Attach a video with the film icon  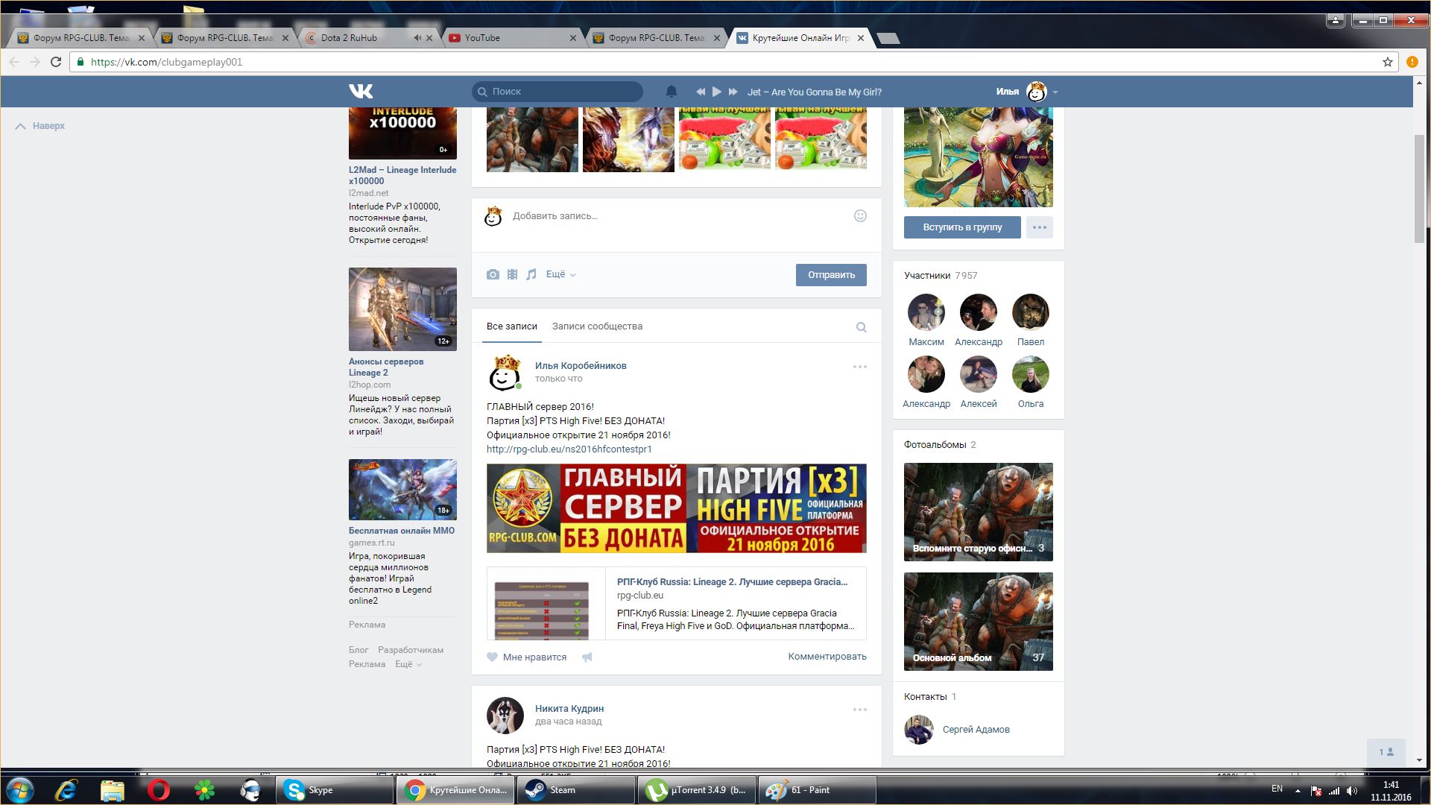tap(512, 274)
